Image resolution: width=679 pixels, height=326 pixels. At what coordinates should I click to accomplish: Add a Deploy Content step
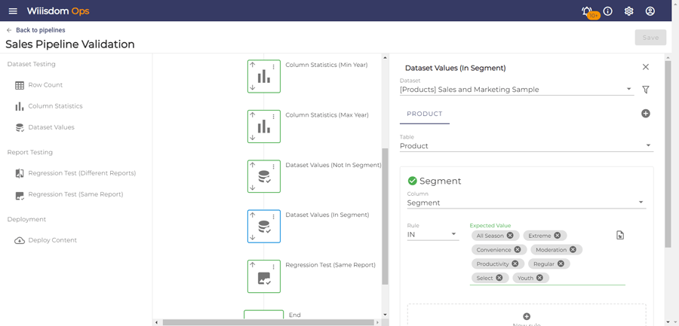46,240
